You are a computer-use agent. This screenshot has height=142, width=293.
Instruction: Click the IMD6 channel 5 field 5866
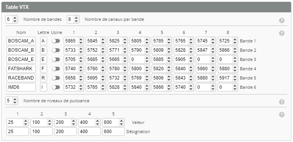(162, 87)
